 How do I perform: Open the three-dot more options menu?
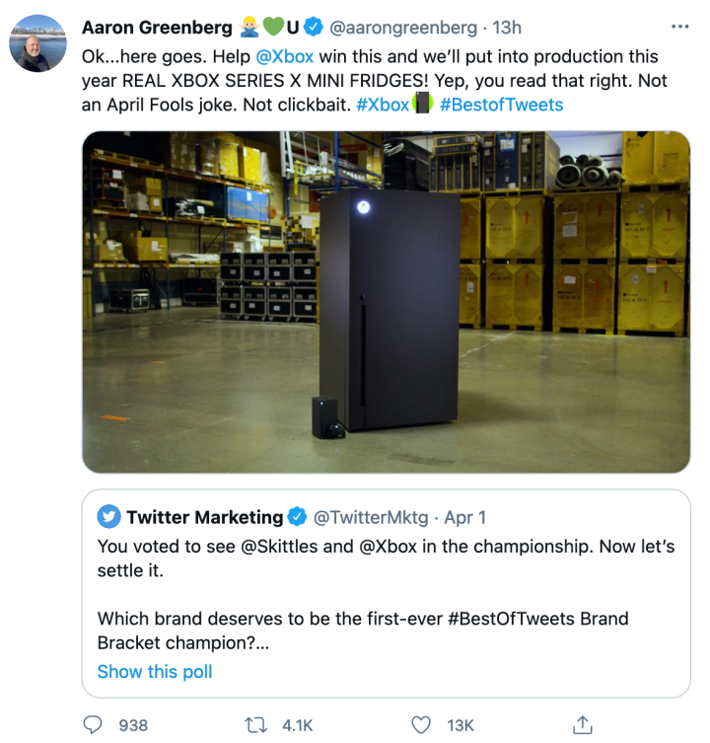[x=679, y=27]
